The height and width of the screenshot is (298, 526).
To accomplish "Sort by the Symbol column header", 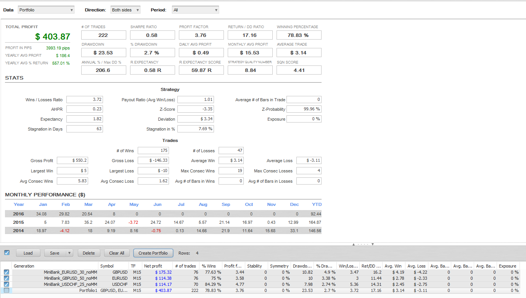I will [x=113, y=266].
